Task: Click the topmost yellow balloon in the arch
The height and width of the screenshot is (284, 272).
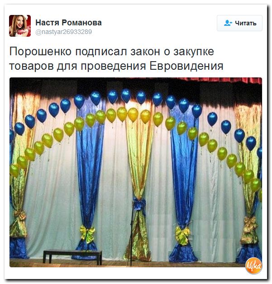Action: (122, 114)
